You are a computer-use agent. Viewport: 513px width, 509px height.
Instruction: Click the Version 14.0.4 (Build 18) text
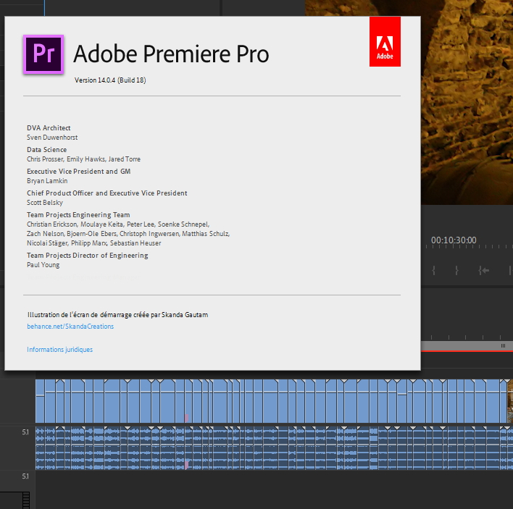(x=110, y=80)
